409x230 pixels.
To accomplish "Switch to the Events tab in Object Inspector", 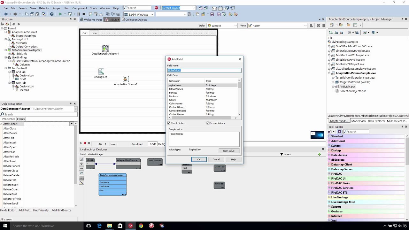I will point(21,119).
